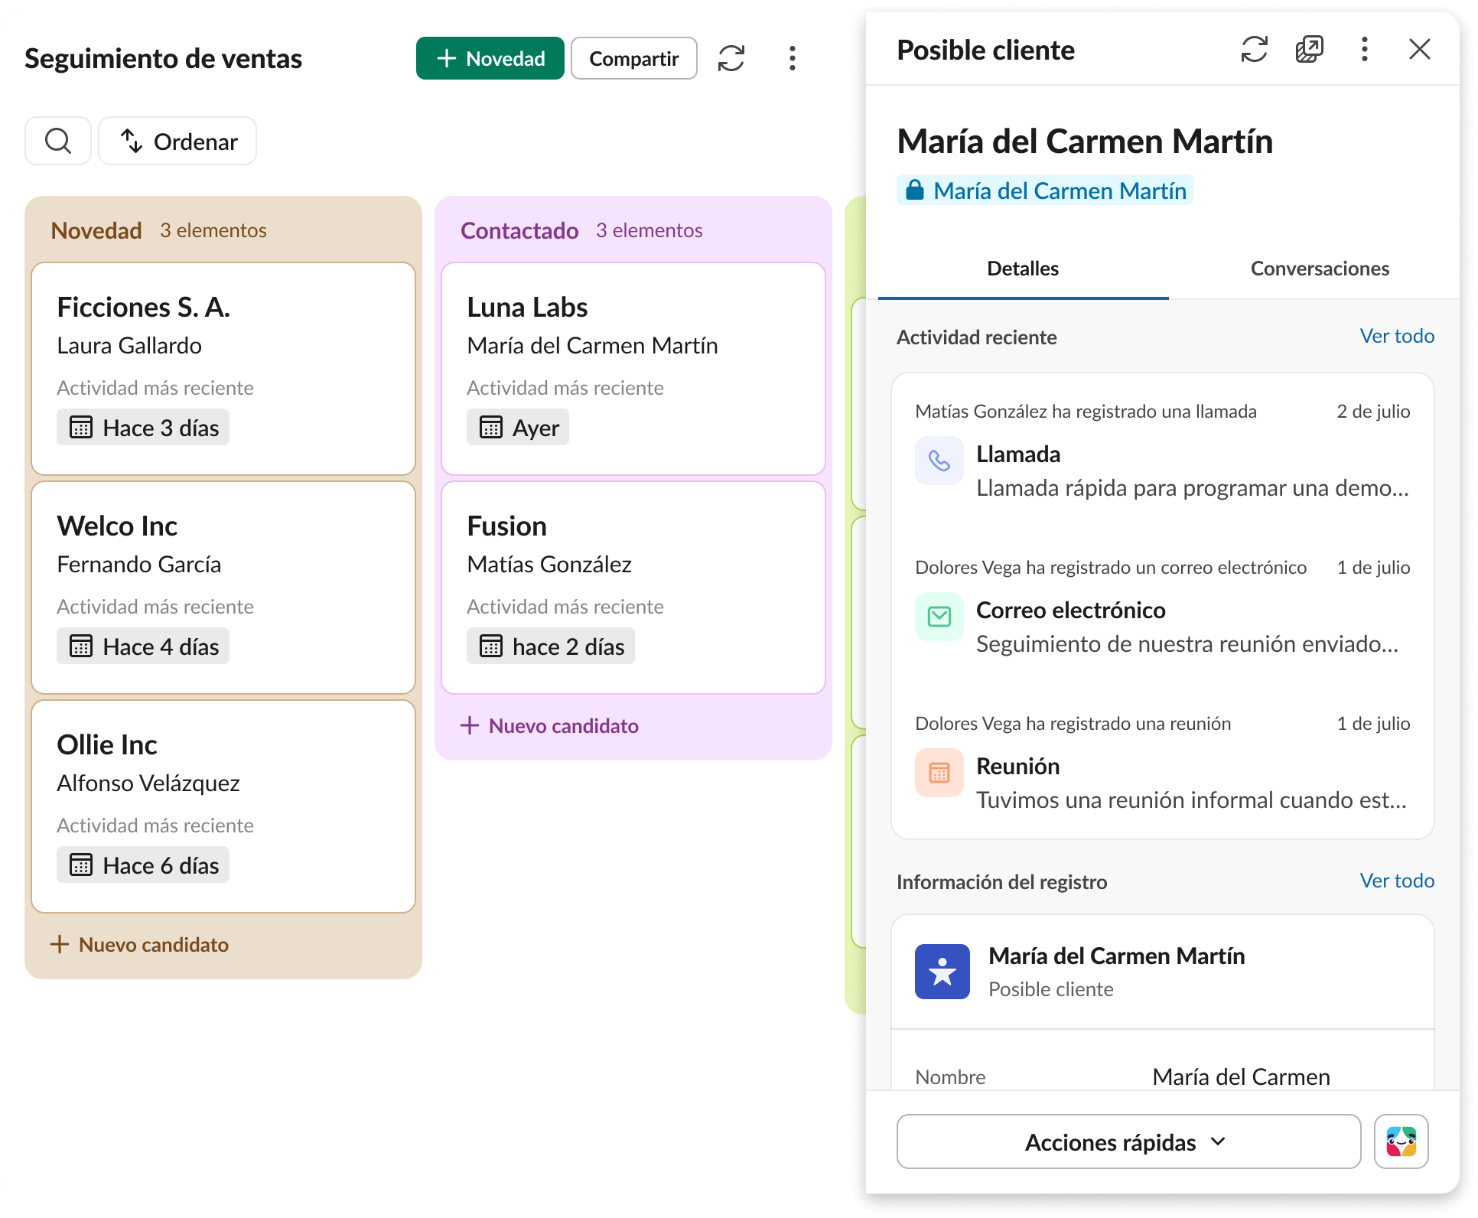Viewport: 1478px width, 1218px height.
Task: Click the Contactado column header
Action: coord(519,230)
